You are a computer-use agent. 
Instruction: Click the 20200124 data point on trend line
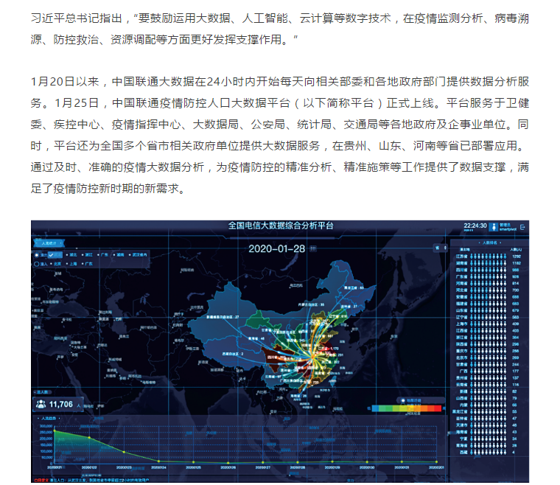tap(158, 461)
